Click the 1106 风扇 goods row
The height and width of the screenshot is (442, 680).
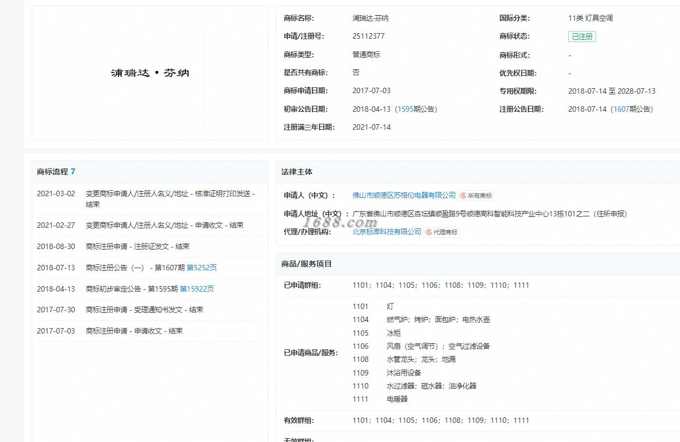click(x=421, y=346)
